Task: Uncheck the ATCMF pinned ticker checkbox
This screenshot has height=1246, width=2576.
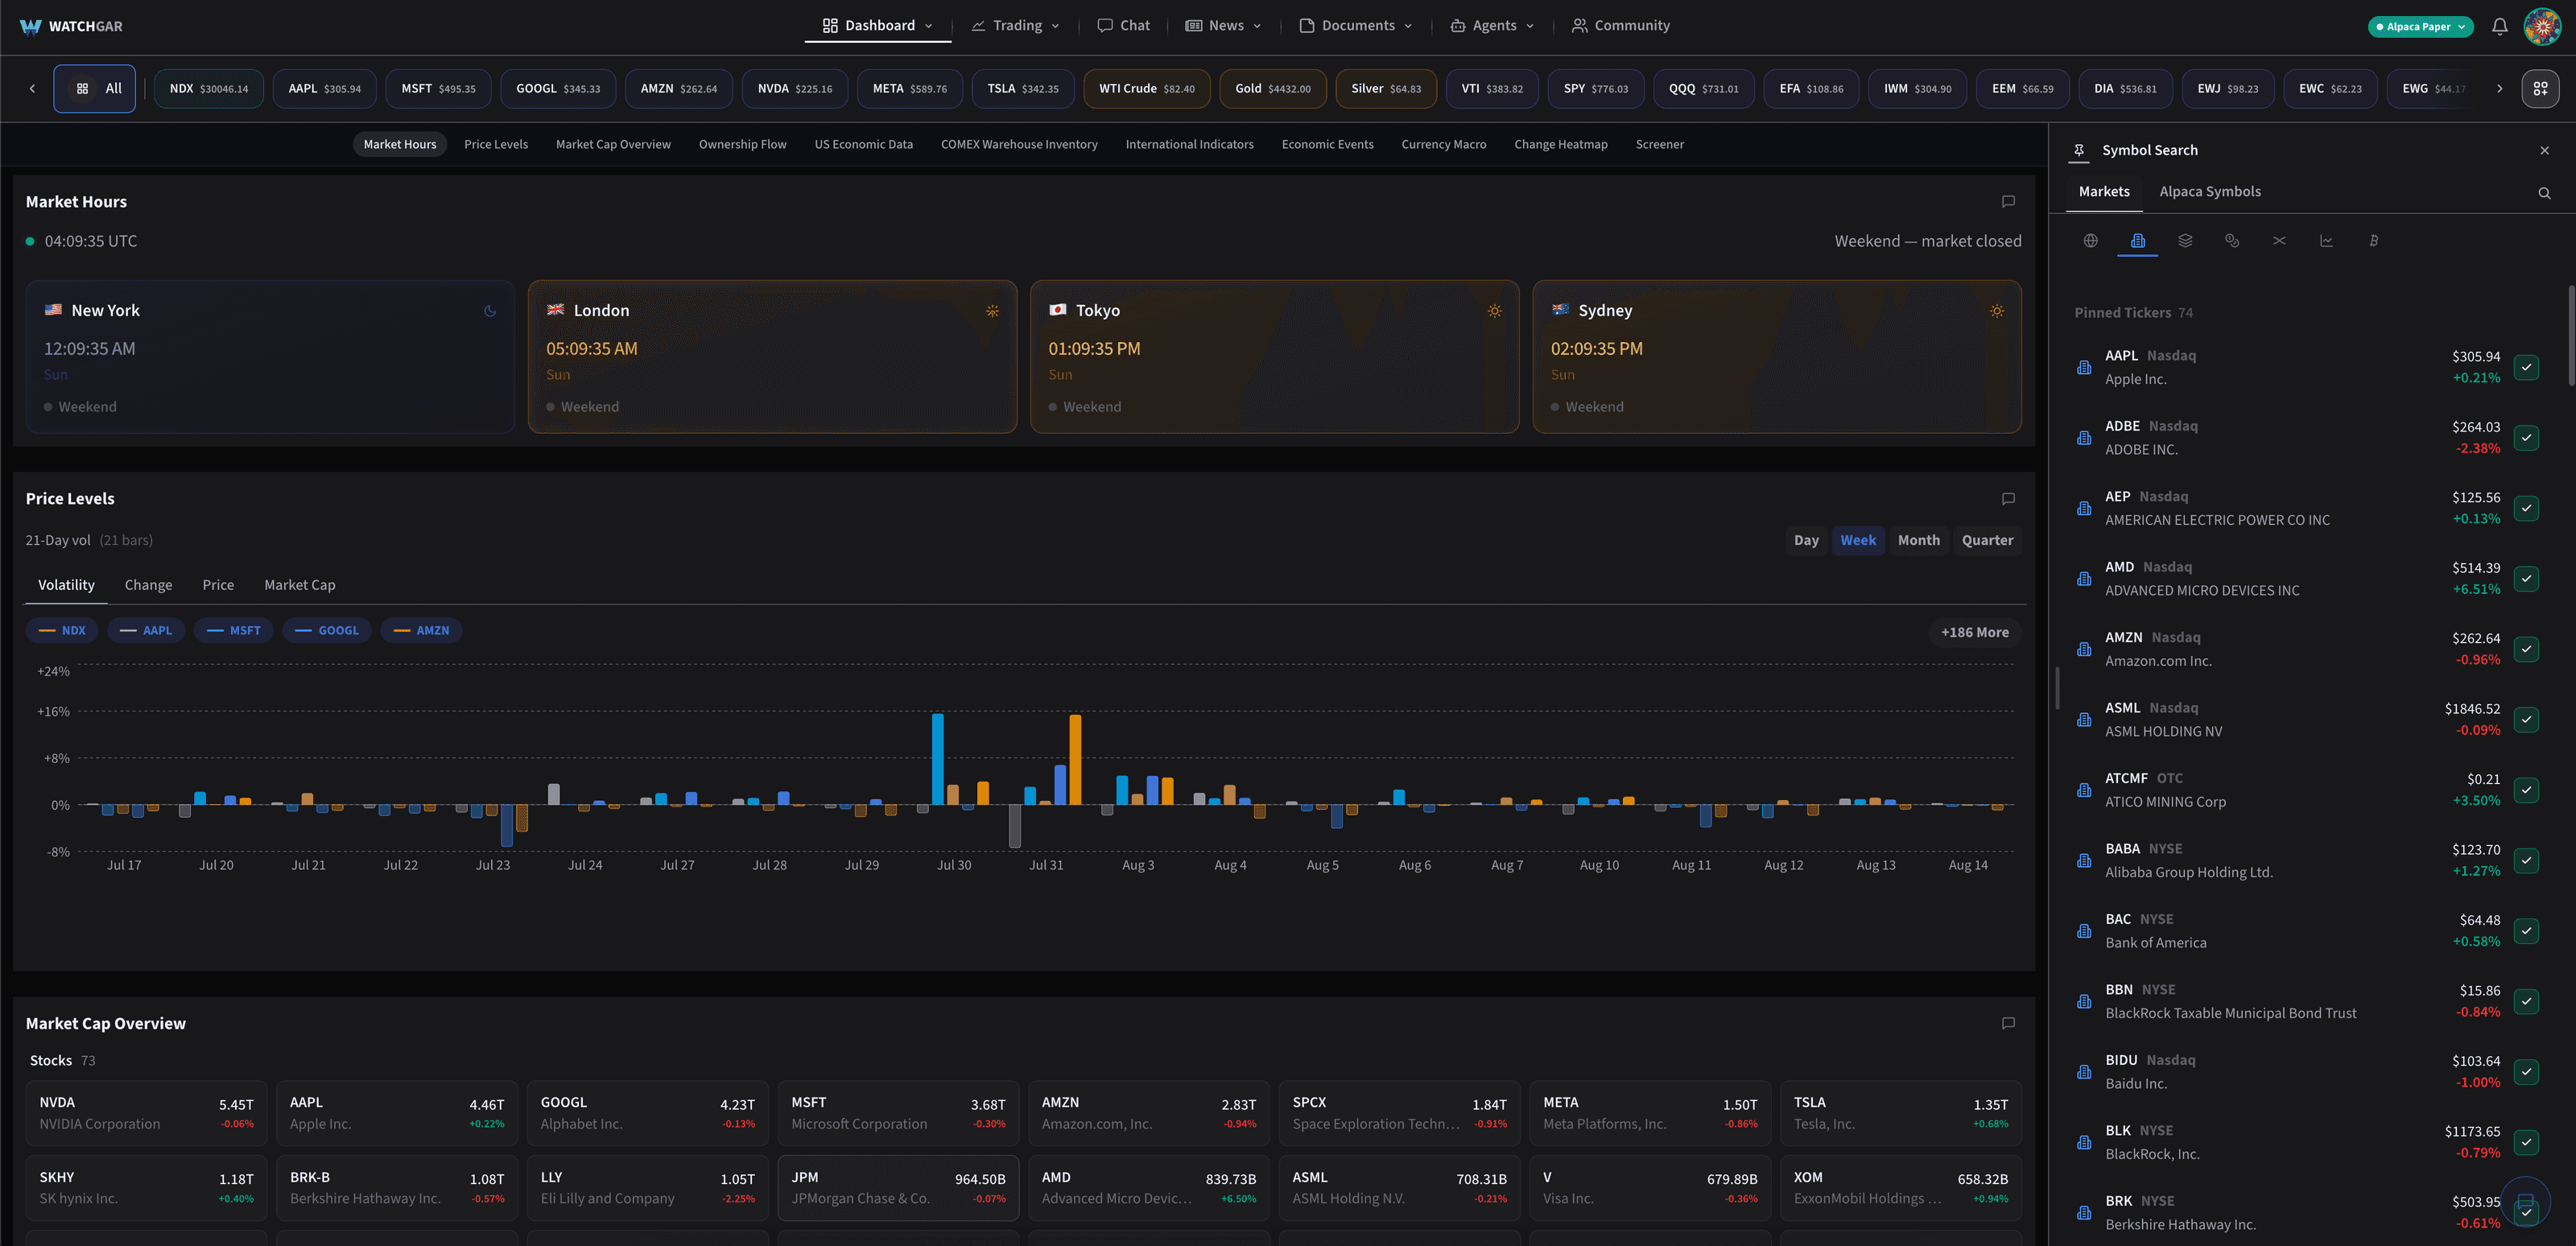Action: pos(2526,790)
